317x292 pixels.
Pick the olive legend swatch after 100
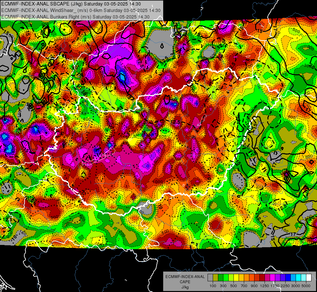coord(216,278)
